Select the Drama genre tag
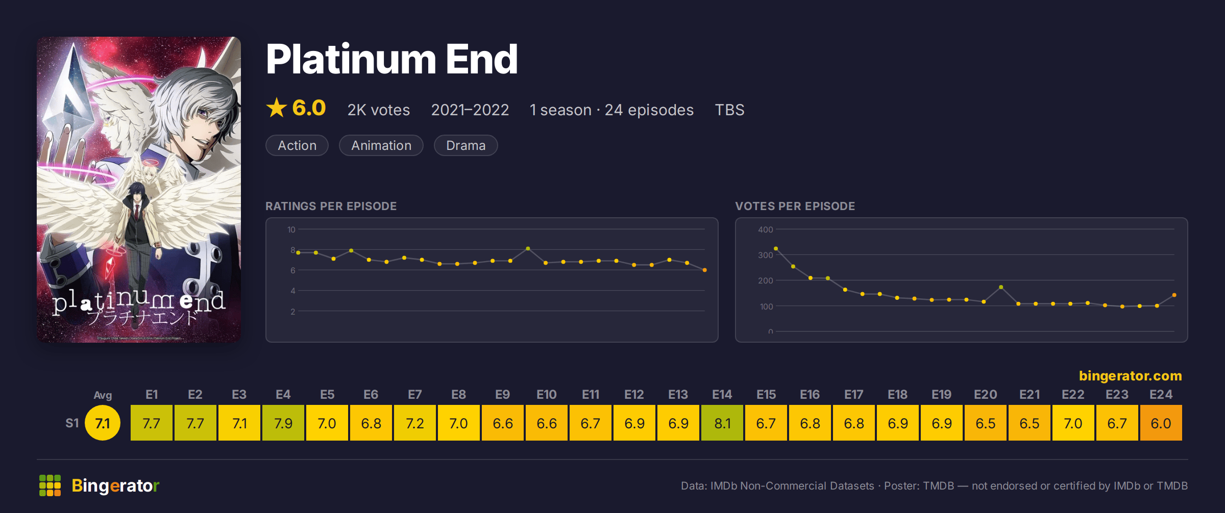The image size is (1225, 513). coord(465,145)
